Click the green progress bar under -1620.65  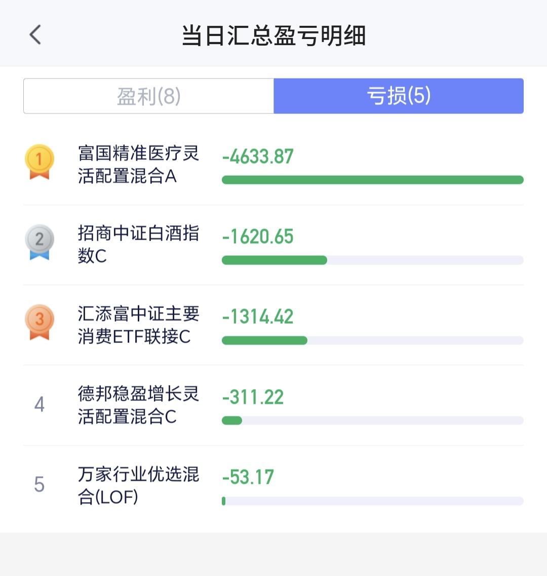coord(275,260)
